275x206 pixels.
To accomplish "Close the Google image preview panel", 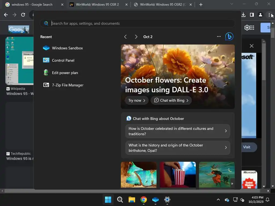I will pyautogui.click(x=251, y=46).
